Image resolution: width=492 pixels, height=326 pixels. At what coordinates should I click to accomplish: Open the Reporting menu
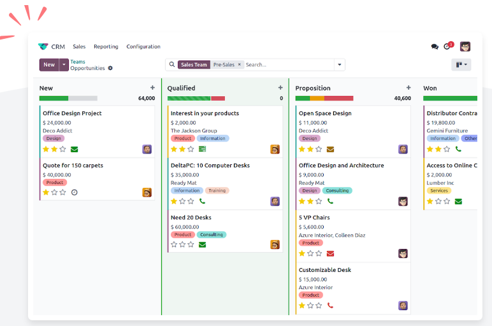pyautogui.click(x=106, y=46)
